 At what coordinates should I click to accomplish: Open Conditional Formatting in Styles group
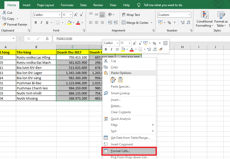pos(204,19)
